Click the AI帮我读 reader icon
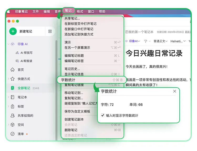The width and height of the screenshot is (197, 151). [x=17, y=61]
